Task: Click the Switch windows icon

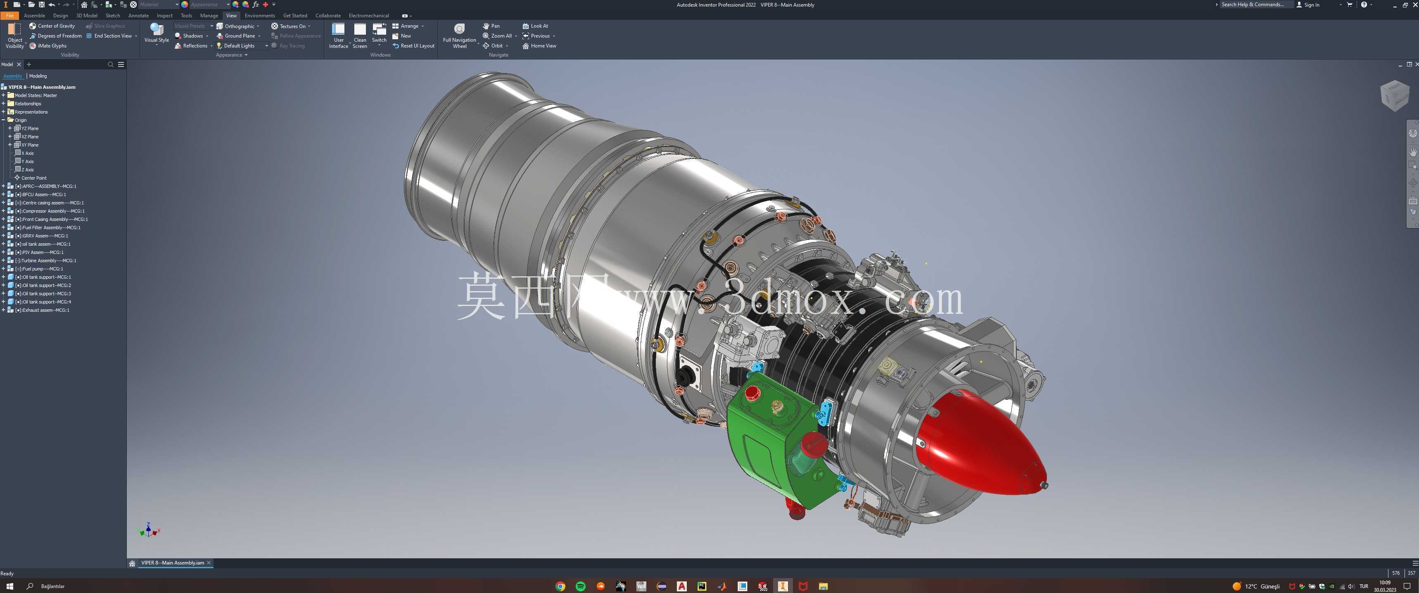Action: pos(379,28)
